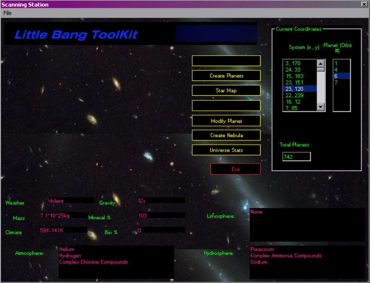Click the Mineral % value field
The image size is (370, 283).
161,215
